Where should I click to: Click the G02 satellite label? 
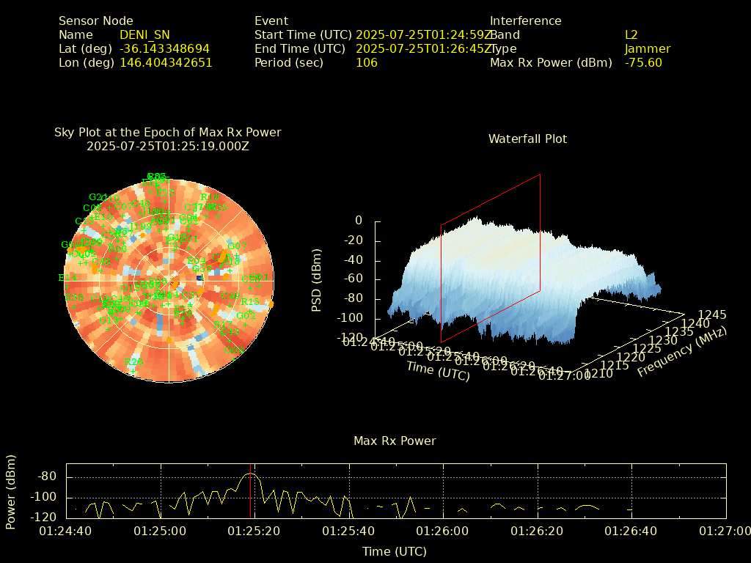pos(246,316)
